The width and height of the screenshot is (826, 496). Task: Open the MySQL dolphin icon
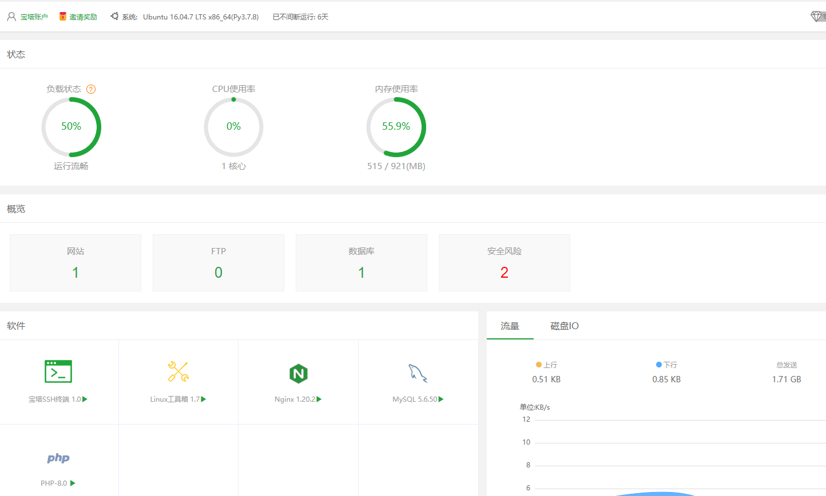click(418, 373)
